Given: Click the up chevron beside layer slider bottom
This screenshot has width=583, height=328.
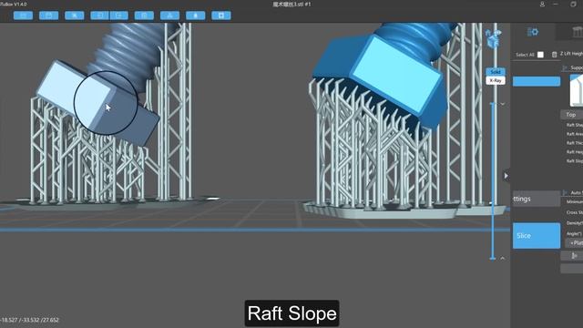Looking at the screenshot, I should (502, 258).
